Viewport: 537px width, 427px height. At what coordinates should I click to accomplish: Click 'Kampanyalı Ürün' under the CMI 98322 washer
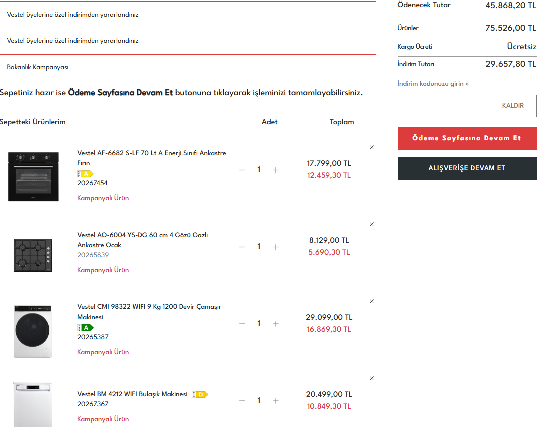tap(103, 352)
